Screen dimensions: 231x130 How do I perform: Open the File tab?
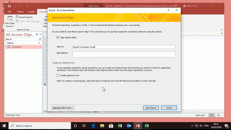pyautogui.click(x=9, y=12)
